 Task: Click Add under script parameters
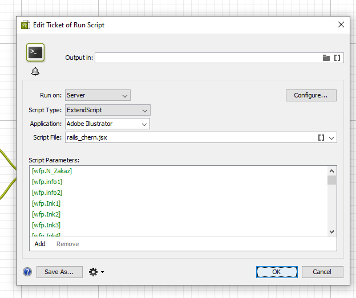[x=40, y=244]
